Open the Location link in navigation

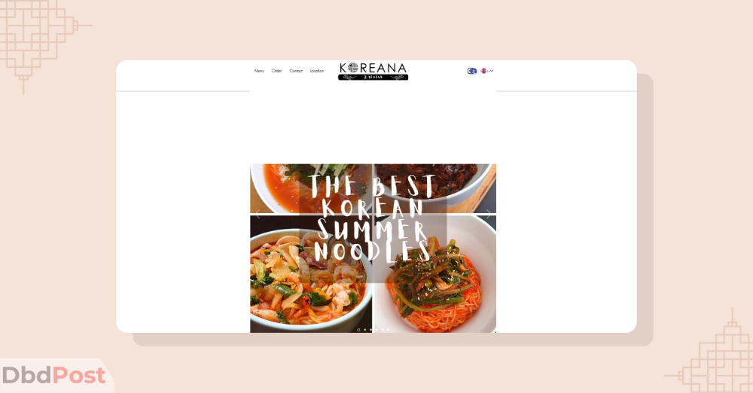317,71
